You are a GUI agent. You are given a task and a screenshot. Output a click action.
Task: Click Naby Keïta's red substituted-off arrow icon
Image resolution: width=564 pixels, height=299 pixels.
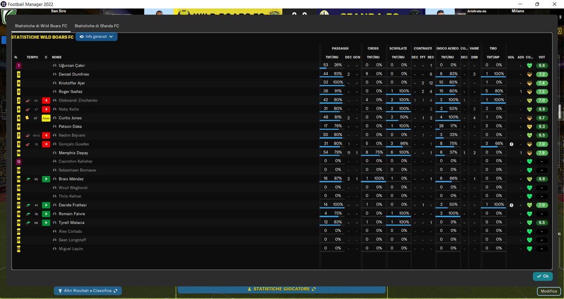tap(46, 109)
